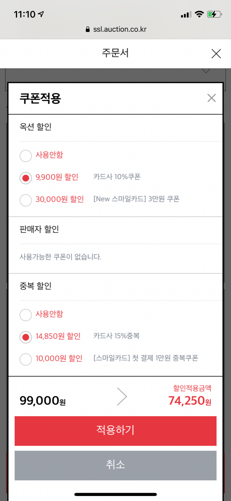
Task: Tap the 적용하기 apply button
Action: 115,431
